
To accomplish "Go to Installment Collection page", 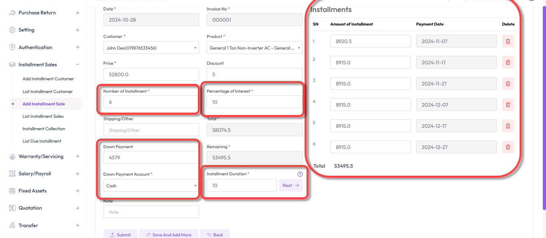I will click(x=44, y=129).
